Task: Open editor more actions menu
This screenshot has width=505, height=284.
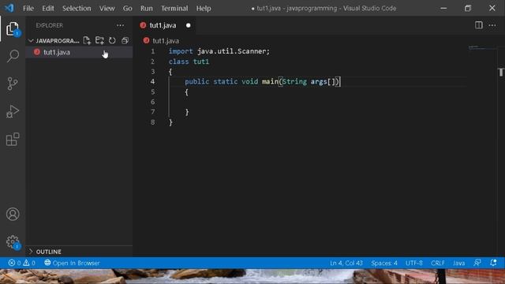Action: point(492,25)
